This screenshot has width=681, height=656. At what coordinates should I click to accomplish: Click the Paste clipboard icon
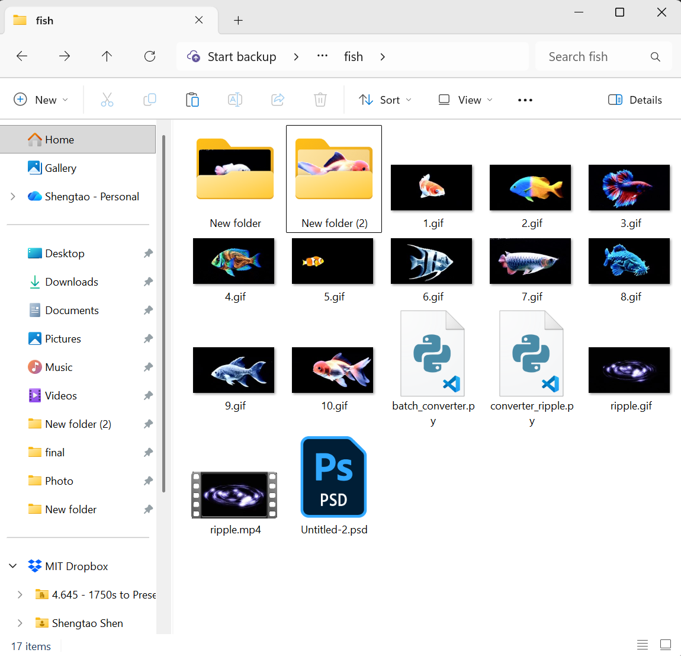pyautogui.click(x=192, y=100)
